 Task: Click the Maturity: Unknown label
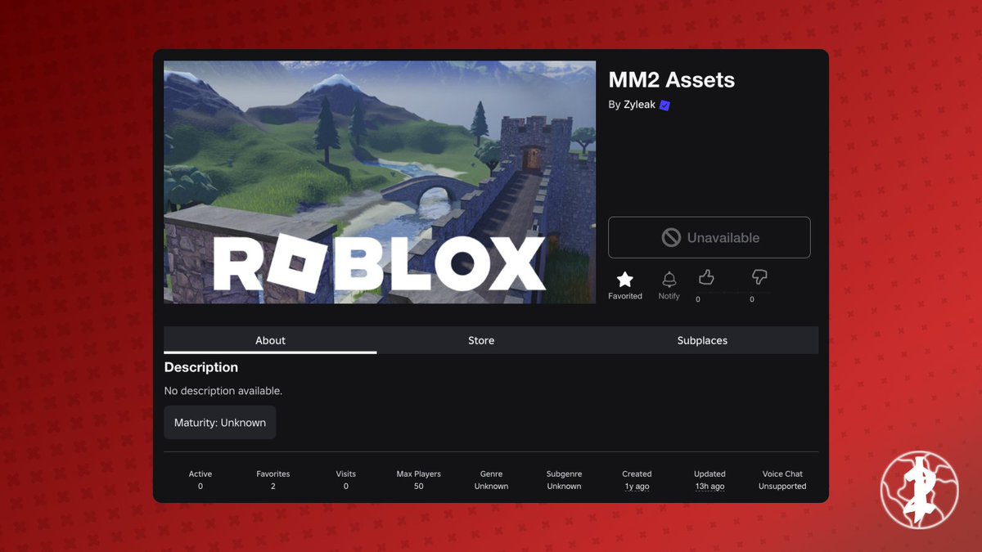click(x=220, y=423)
